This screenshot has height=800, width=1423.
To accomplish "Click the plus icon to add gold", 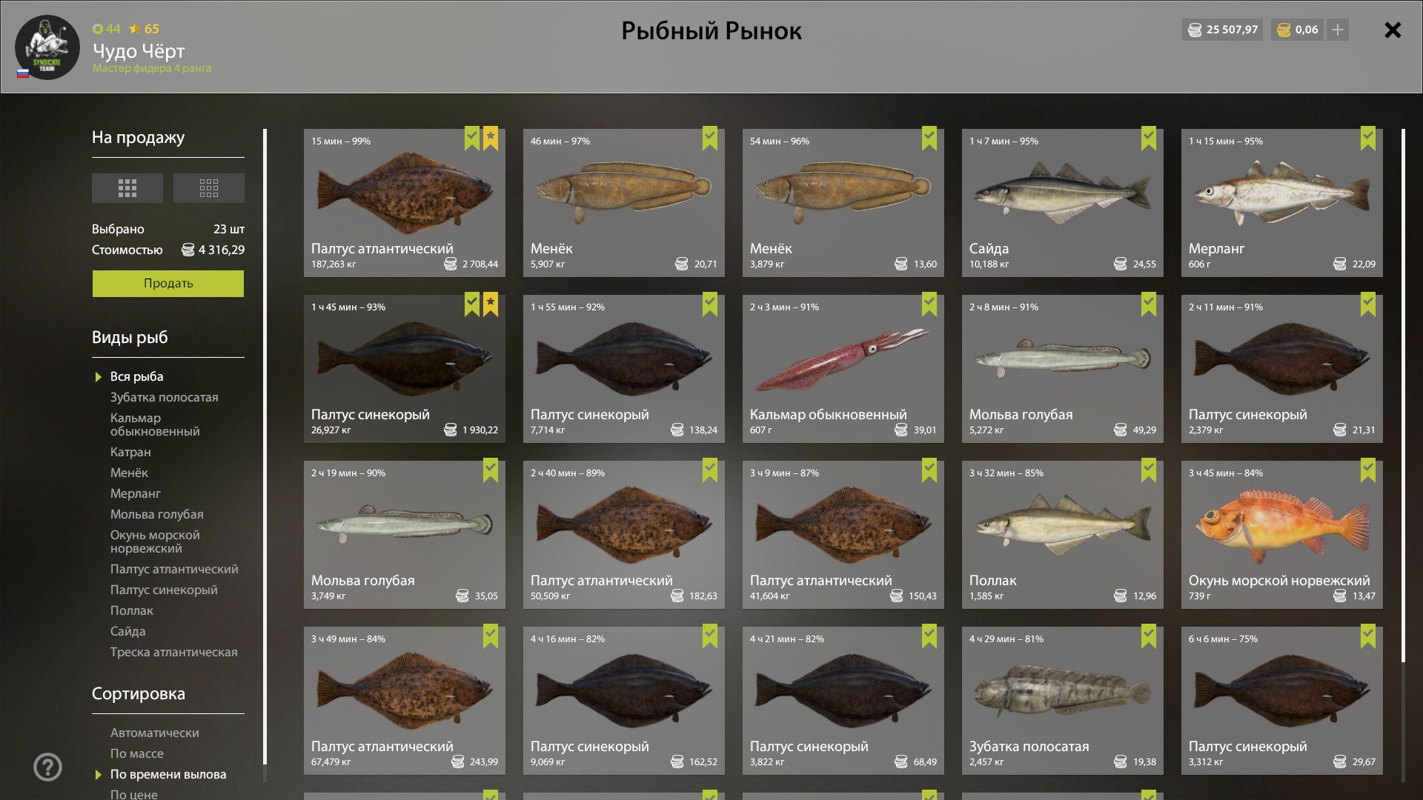I will click(x=1338, y=30).
